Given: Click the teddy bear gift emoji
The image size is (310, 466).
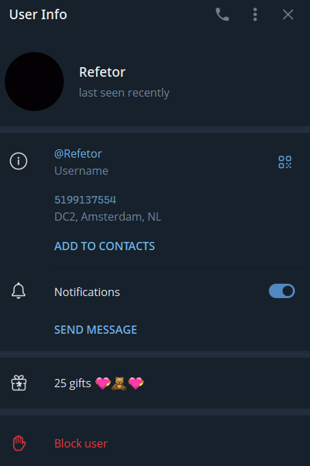Looking at the screenshot, I should (x=119, y=383).
